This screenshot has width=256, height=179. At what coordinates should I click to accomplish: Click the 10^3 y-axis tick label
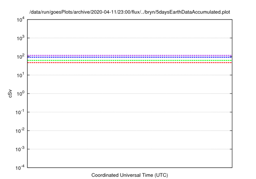[x=20, y=38]
